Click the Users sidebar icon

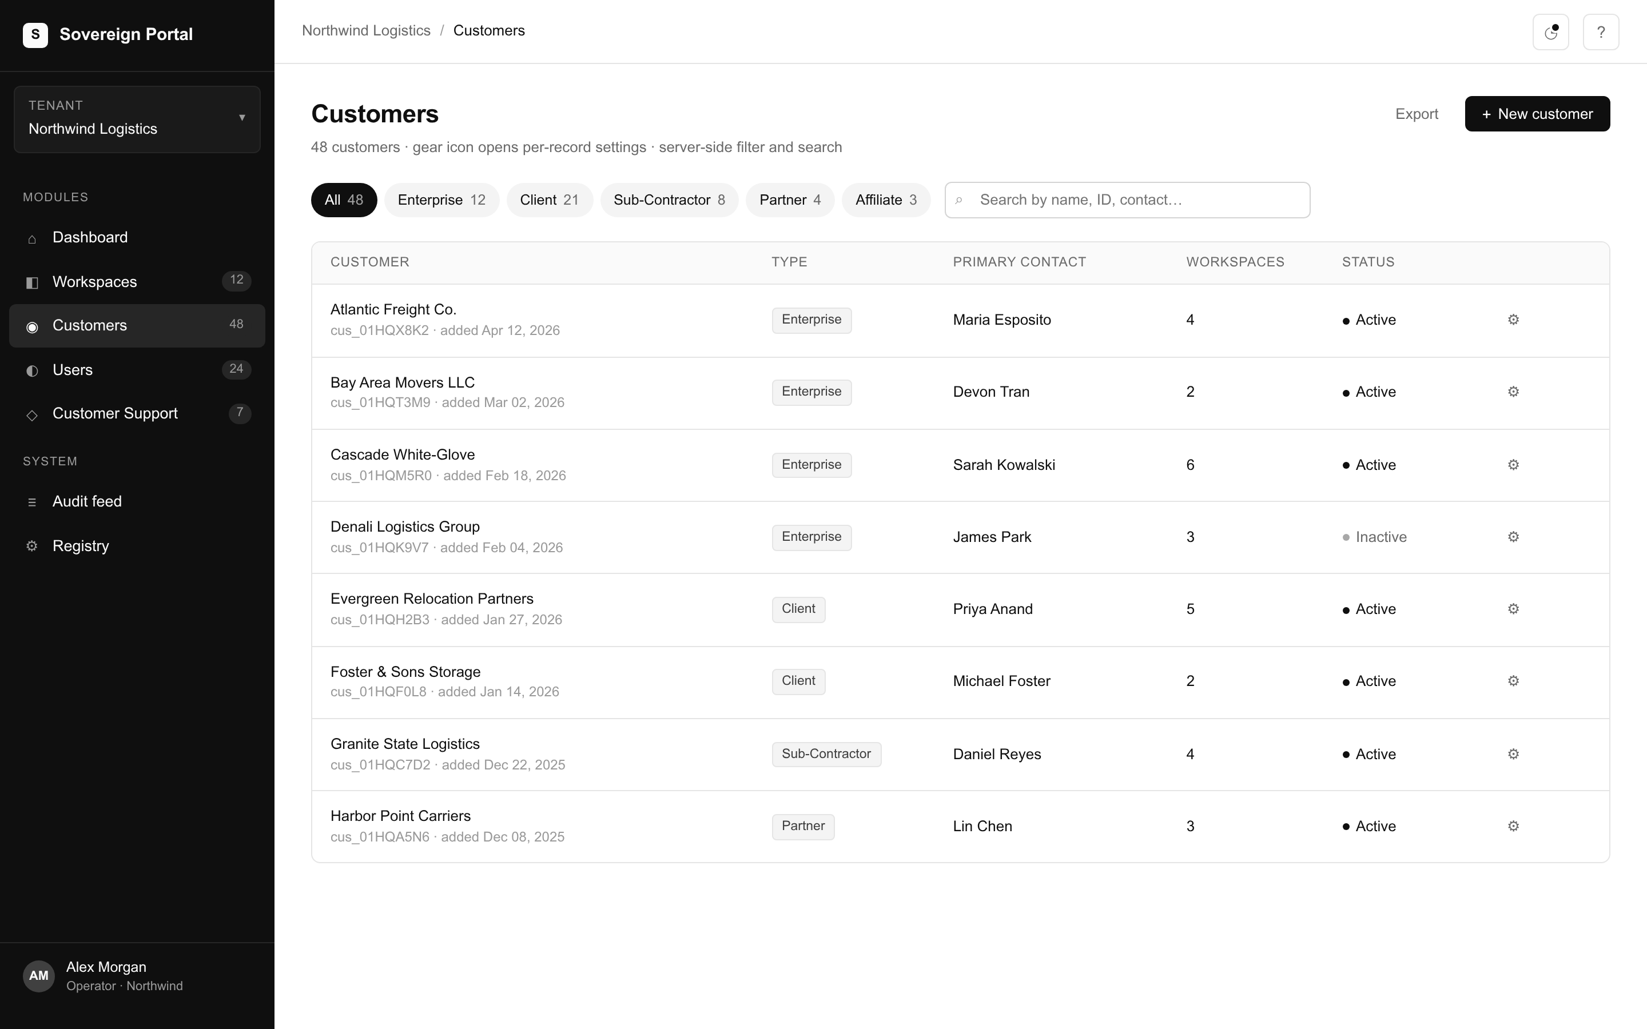click(x=32, y=370)
